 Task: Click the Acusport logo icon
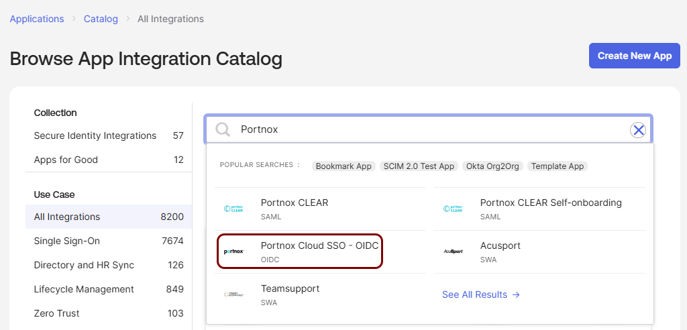[453, 252]
